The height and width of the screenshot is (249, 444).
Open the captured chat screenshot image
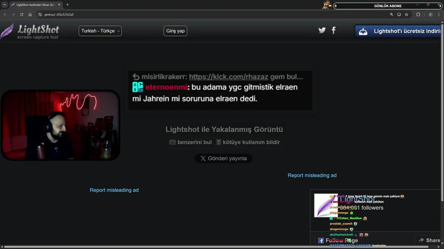tap(220, 91)
